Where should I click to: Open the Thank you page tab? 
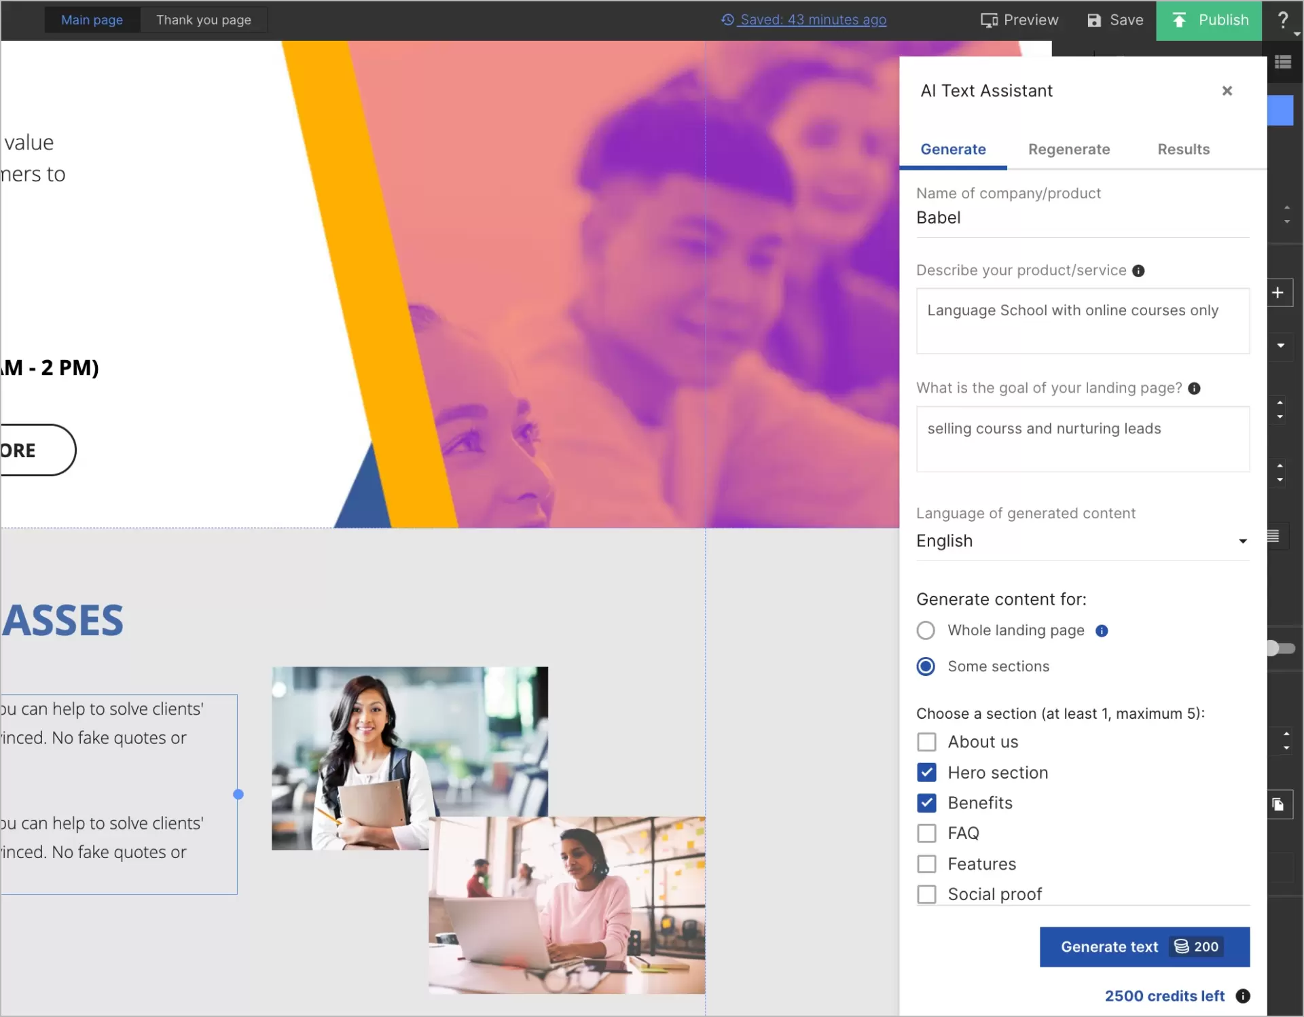(203, 20)
